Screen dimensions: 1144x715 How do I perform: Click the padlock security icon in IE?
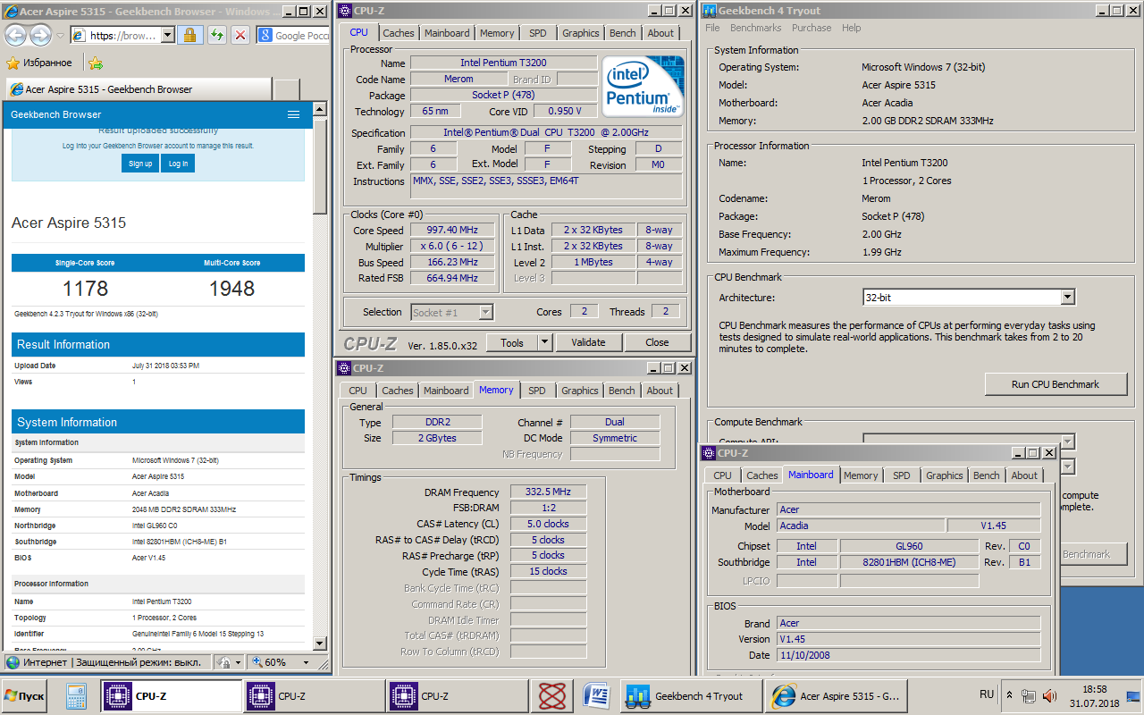point(189,35)
